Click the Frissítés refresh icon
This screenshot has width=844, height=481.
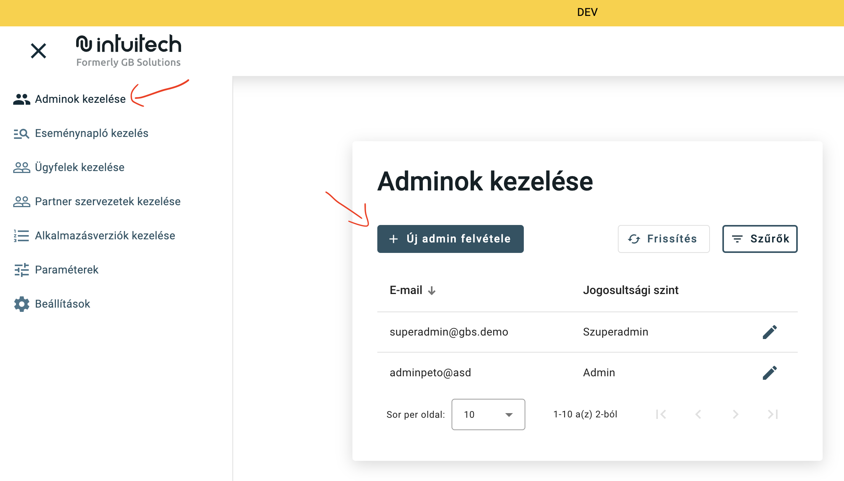(x=634, y=239)
